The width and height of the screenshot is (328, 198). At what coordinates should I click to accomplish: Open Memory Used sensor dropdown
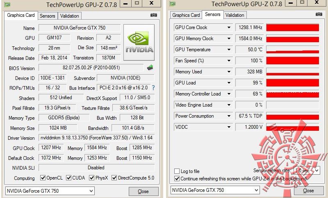[229, 72]
